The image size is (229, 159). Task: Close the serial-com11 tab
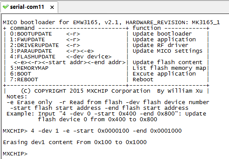pyautogui.click(x=52, y=7)
